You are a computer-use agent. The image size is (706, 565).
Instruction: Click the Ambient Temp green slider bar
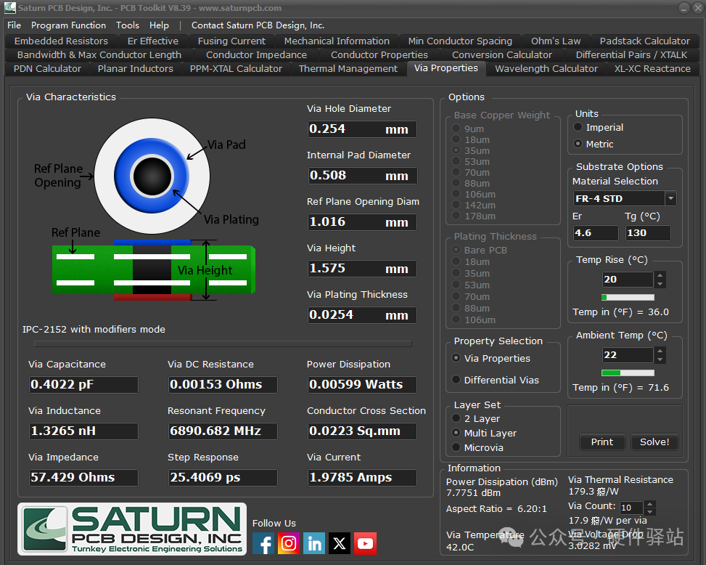pos(628,373)
